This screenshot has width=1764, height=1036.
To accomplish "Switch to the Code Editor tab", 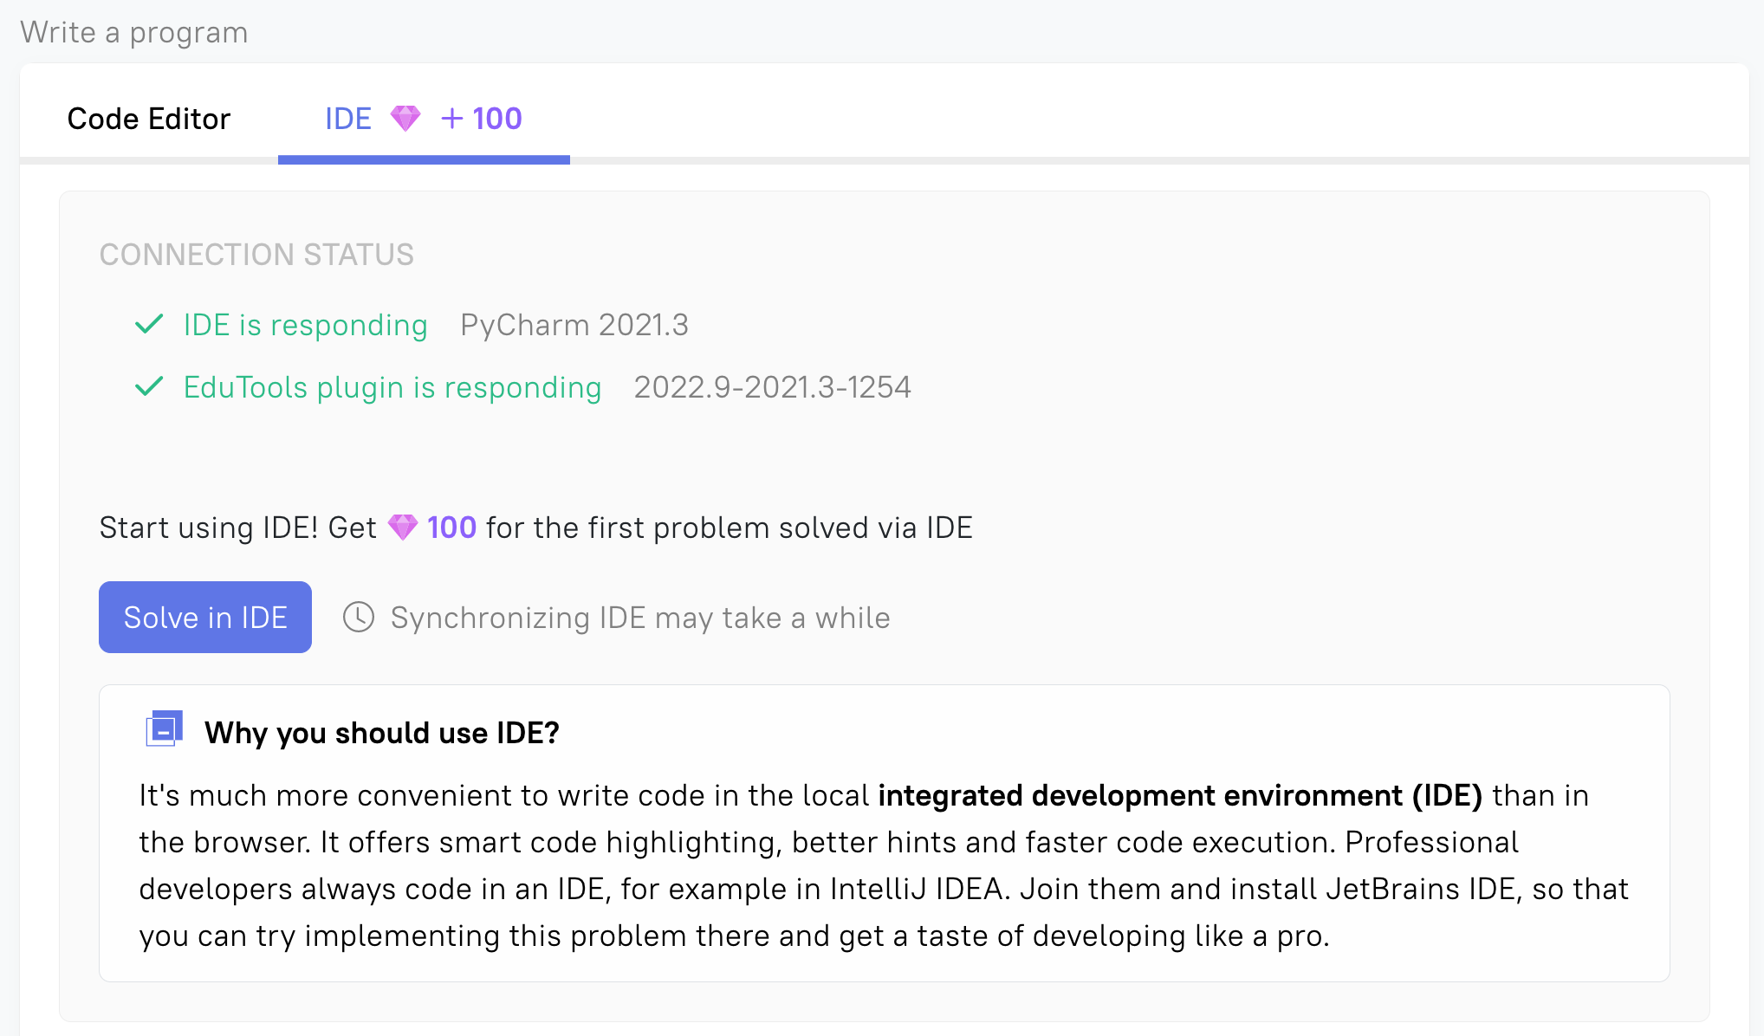I will (x=149, y=119).
